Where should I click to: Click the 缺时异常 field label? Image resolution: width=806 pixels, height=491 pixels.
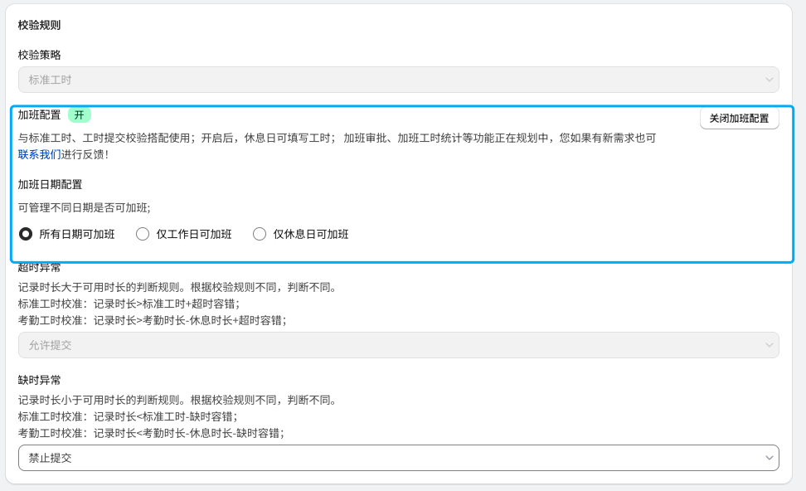click(39, 380)
